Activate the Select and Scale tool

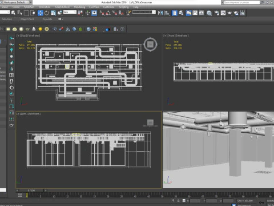(54, 13)
